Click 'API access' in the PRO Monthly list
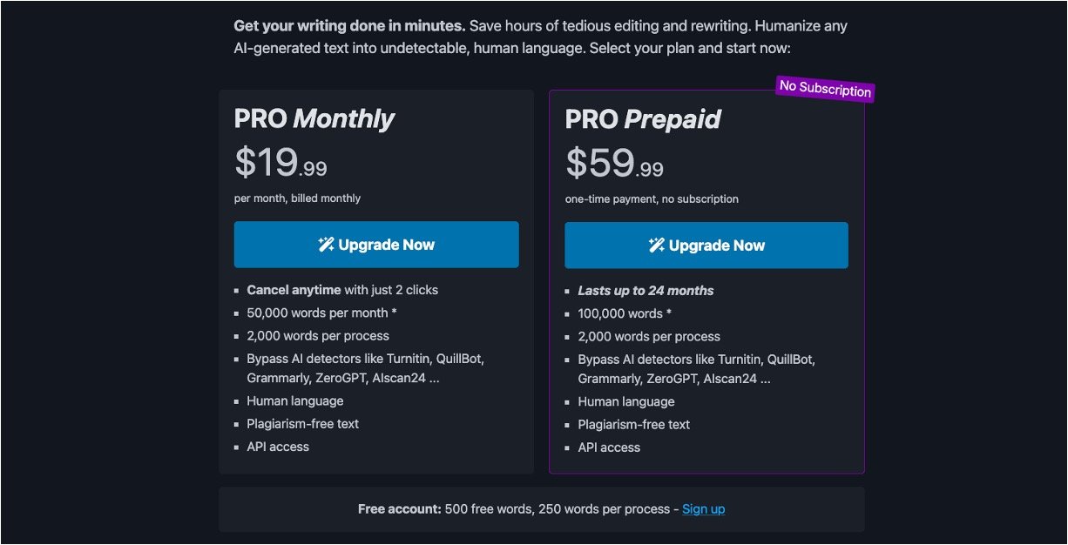Image resolution: width=1068 pixels, height=545 pixels. pos(278,447)
